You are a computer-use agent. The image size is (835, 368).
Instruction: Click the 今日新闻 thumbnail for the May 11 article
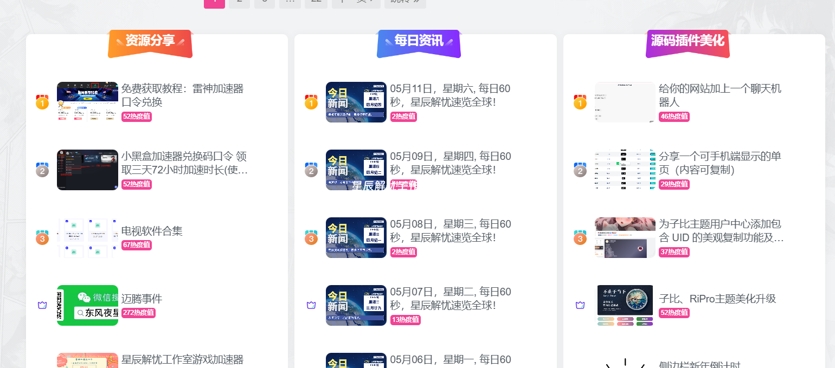(356, 102)
